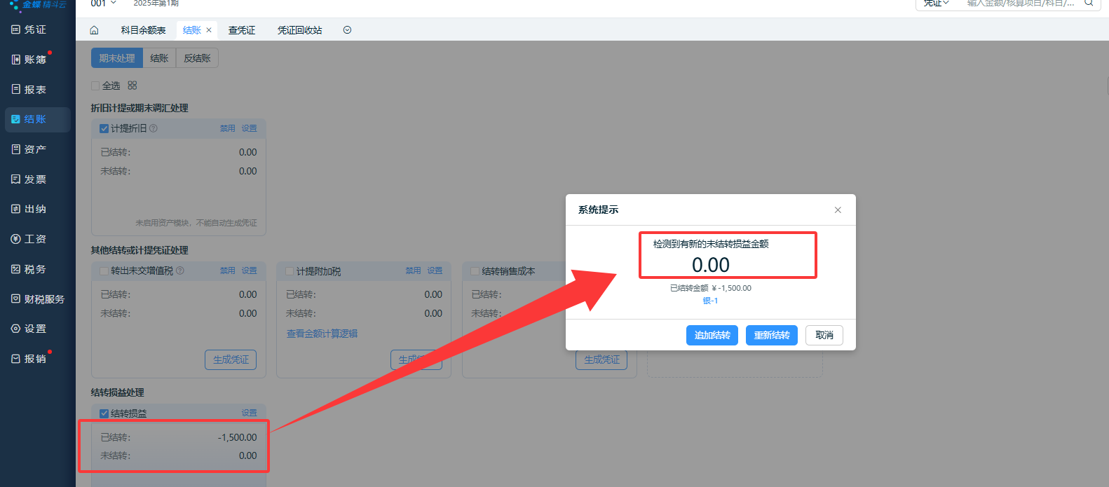Switch to the 凭证回收站 tab
The height and width of the screenshot is (487, 1109).
(x=299, y=30)
